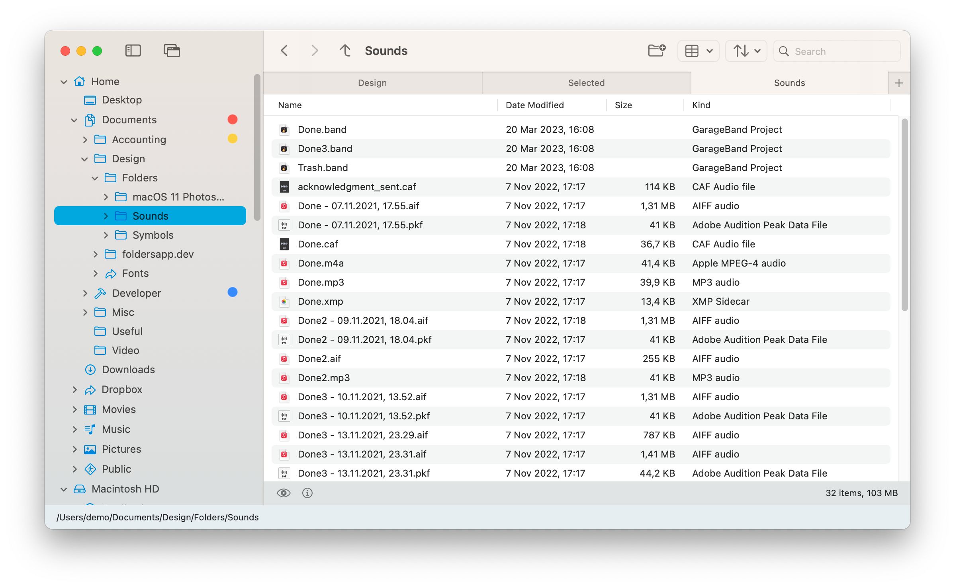This screenshot has height=588, width=955.
Task: Switch to the Selected tab
Action: 586,82
